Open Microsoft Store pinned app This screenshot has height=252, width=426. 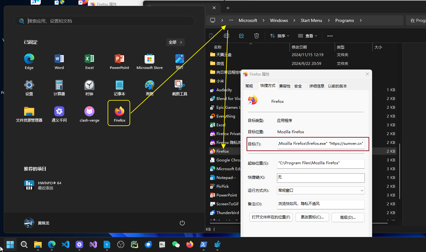[150, 62]
